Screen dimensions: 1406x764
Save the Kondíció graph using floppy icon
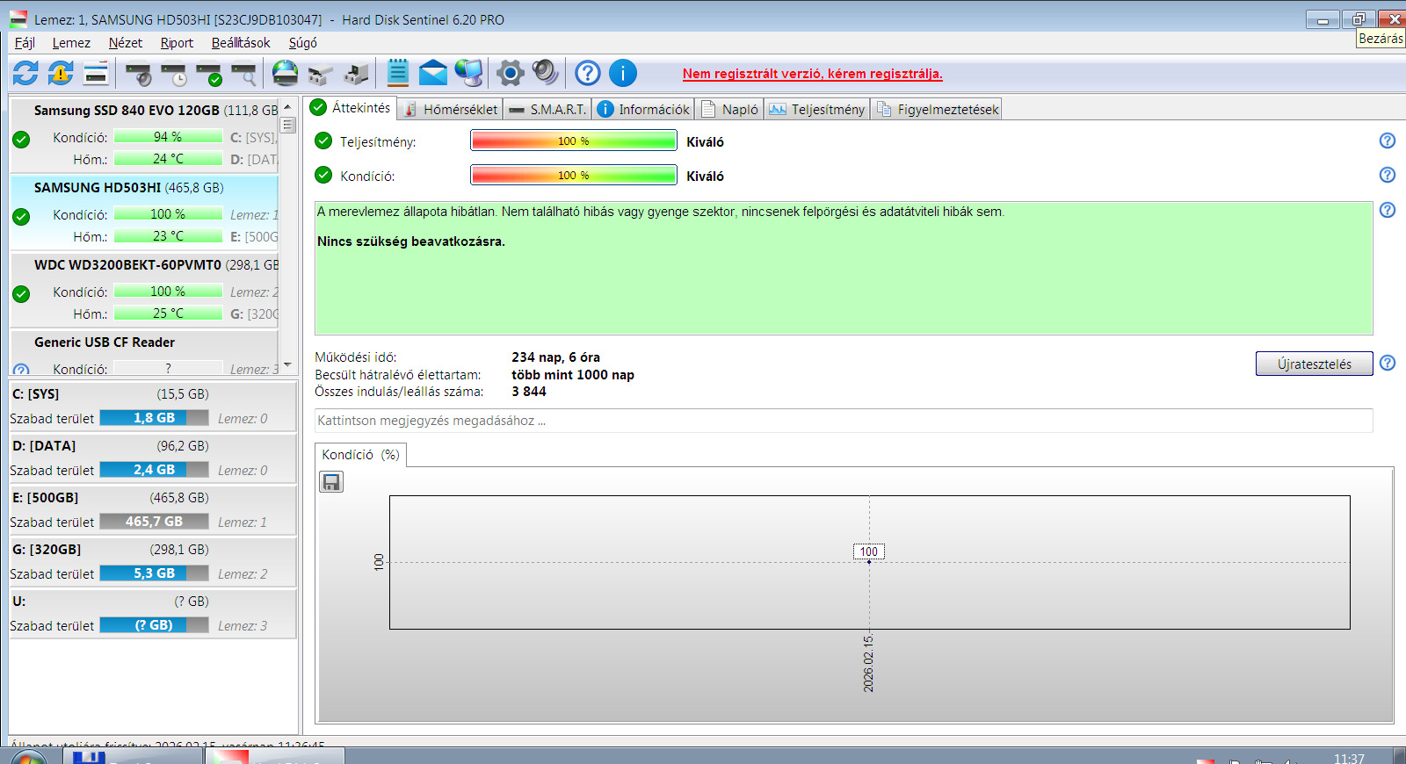(x=331, y=482)
